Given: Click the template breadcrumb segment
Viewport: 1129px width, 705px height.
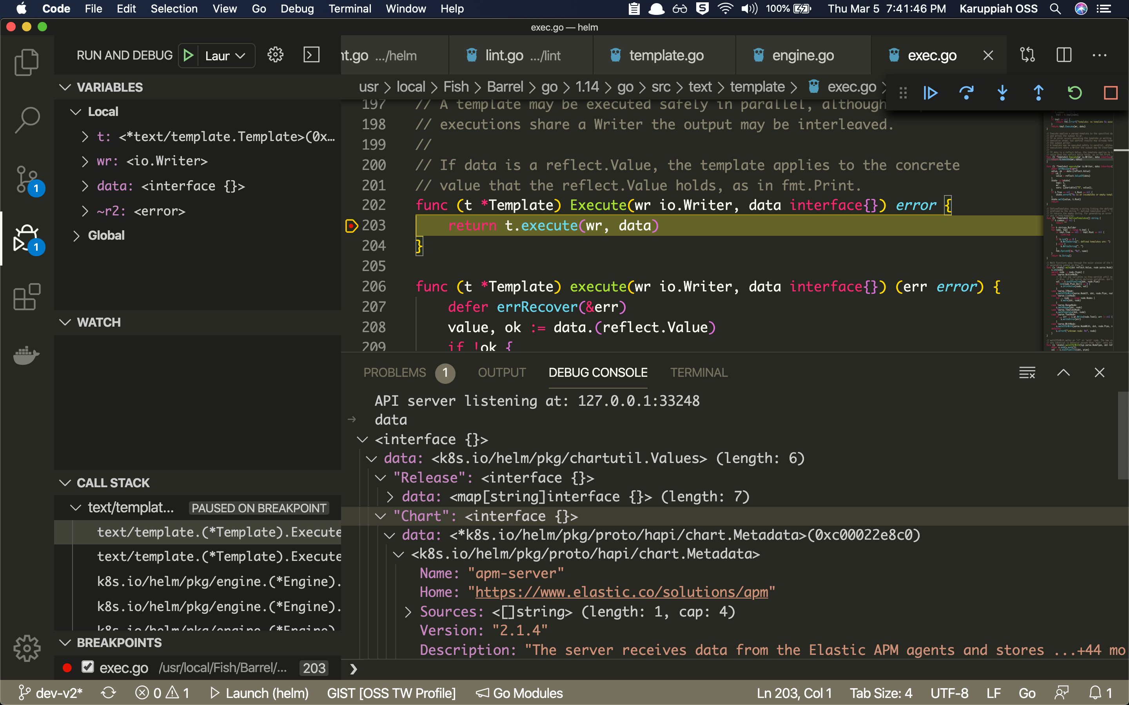Looking at the screenshot, I should tap(757, 87).
